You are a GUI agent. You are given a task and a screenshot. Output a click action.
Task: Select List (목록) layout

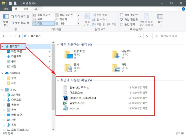pos(38,19)
